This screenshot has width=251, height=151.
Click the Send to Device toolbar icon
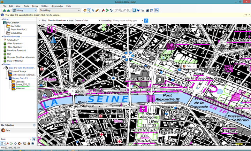(4, 10)
